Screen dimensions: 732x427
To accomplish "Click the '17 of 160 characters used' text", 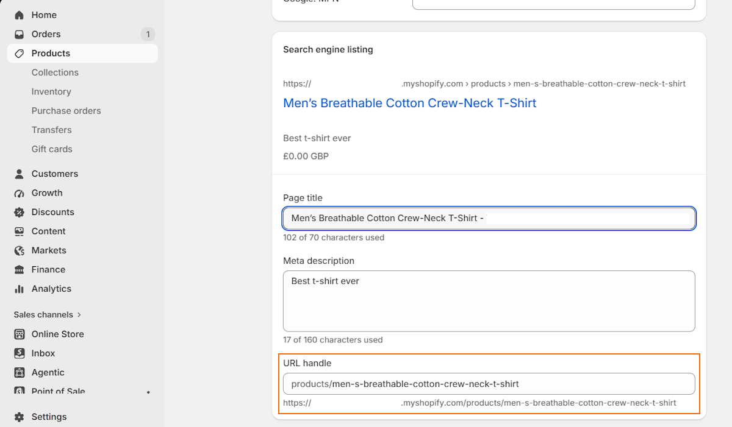I will [x=333, y=340].
